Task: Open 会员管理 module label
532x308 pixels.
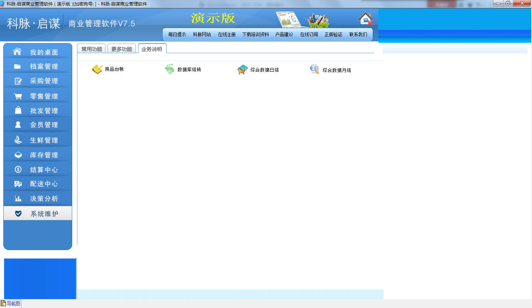Action: pyautogui.click(x=44, y=125)
